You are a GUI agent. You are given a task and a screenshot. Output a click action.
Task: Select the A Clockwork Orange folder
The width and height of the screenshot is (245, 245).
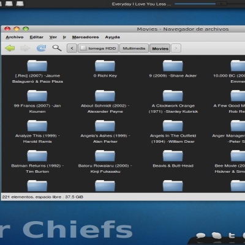pos(173,96)
